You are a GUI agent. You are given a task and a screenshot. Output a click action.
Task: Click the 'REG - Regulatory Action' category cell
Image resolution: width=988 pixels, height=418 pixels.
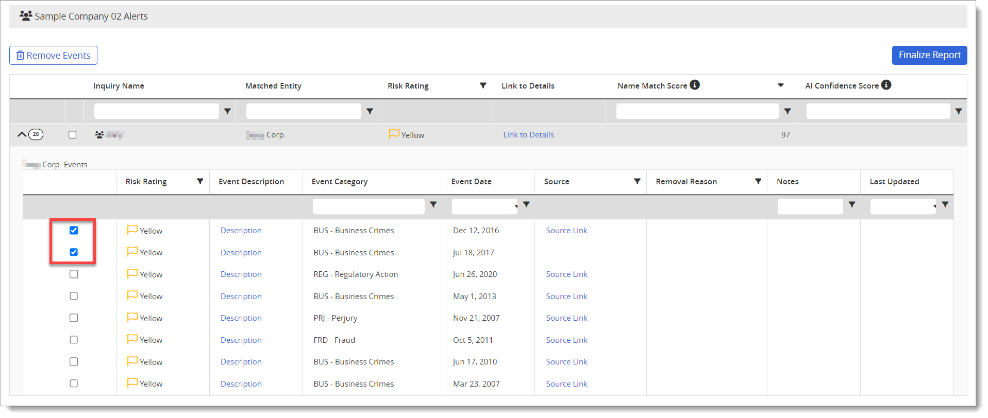[x=356, y=274]
